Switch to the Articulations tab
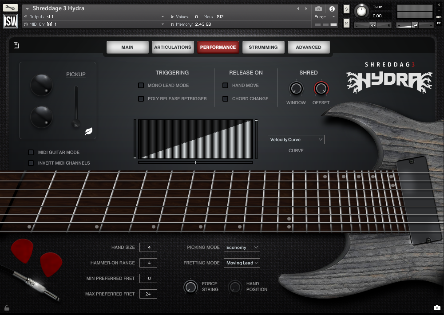Viewport: 444px width, 315px height. tap(172, 47)
